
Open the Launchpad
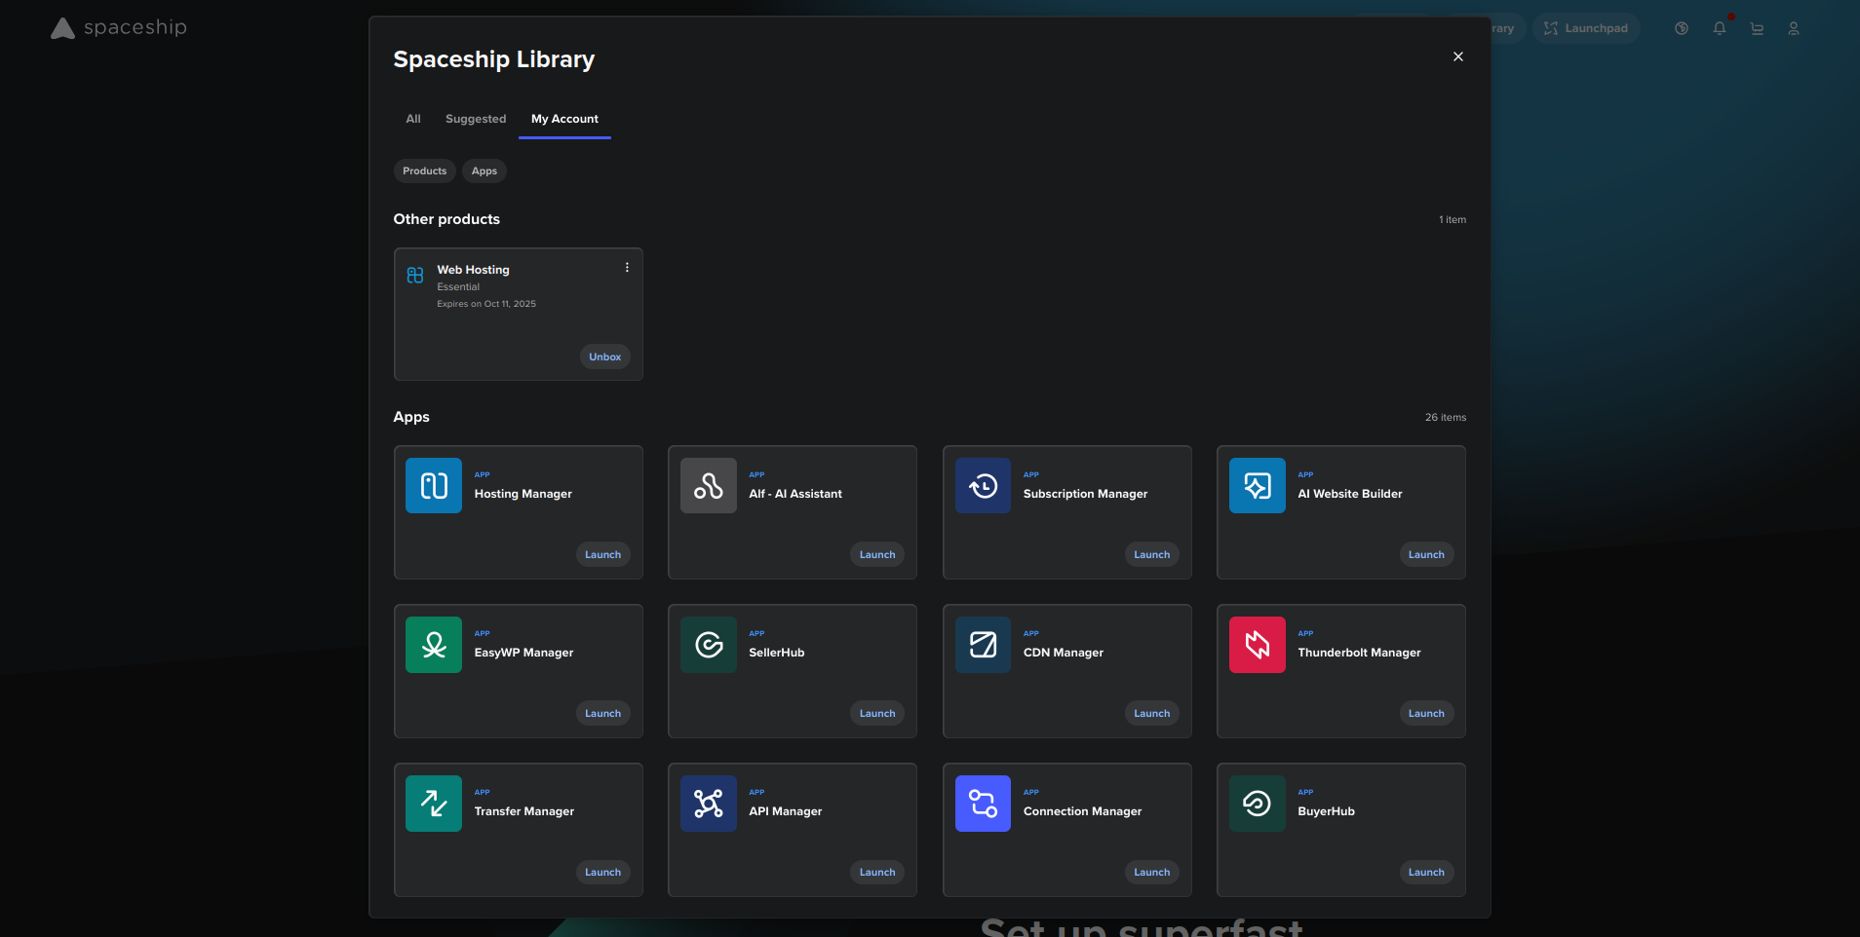point(1585,28)
